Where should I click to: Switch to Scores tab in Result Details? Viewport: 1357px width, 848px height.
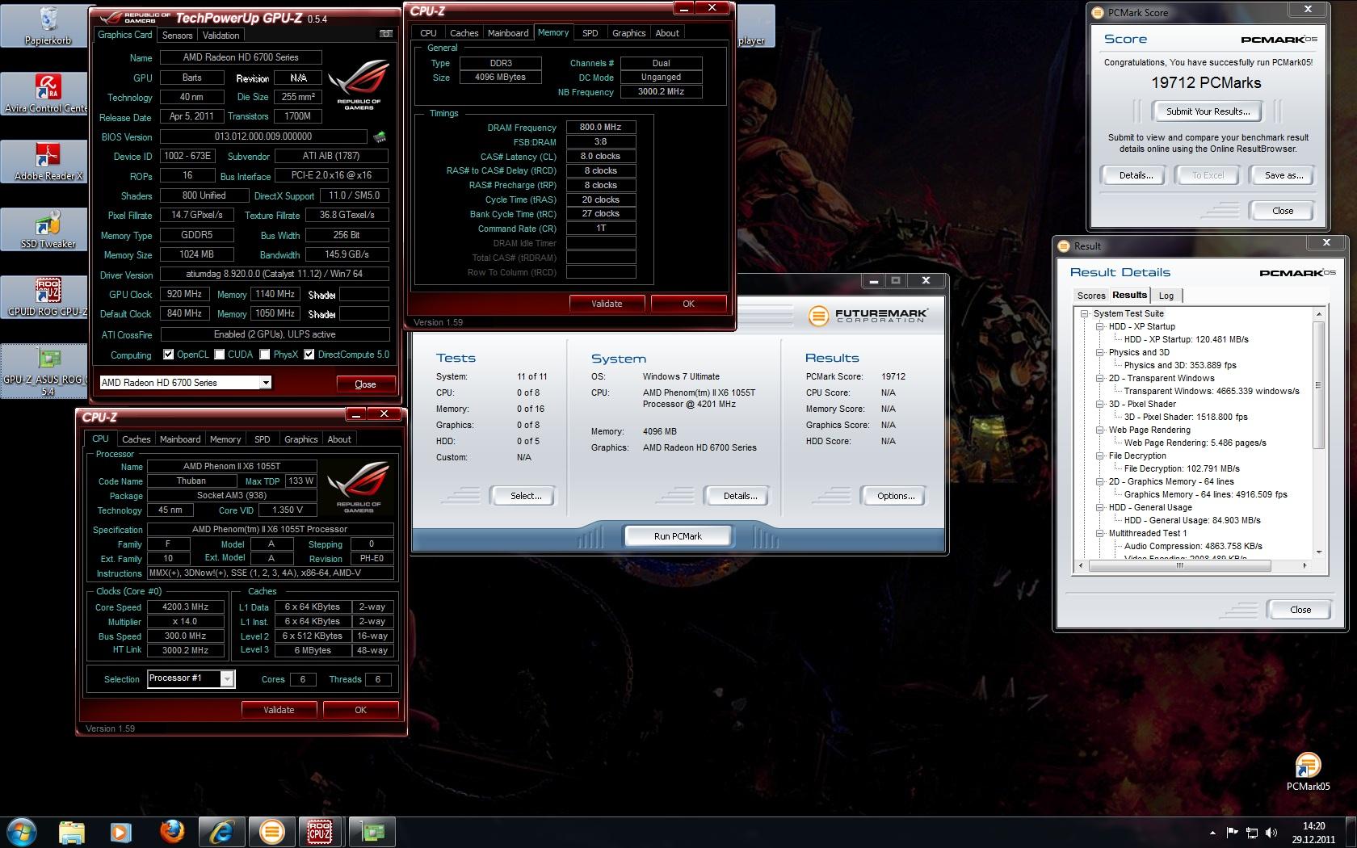(x=1090, y=296)
